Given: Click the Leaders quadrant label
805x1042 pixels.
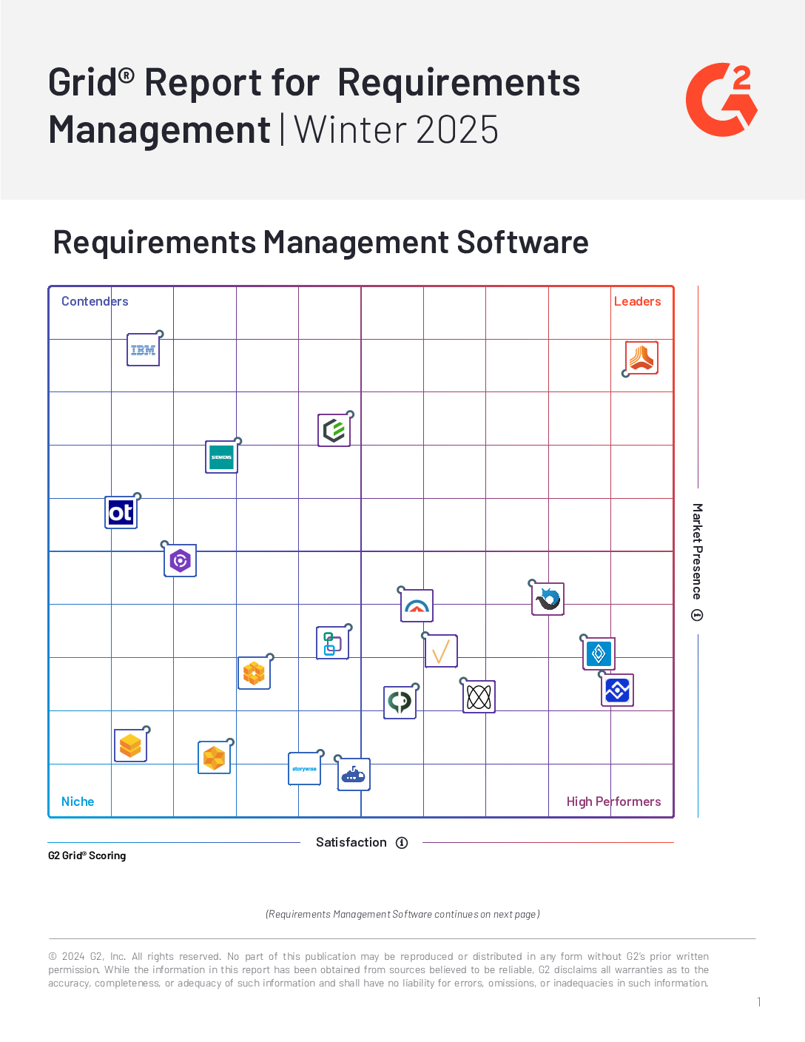Looking at the screenshot, I should (638, 301).
